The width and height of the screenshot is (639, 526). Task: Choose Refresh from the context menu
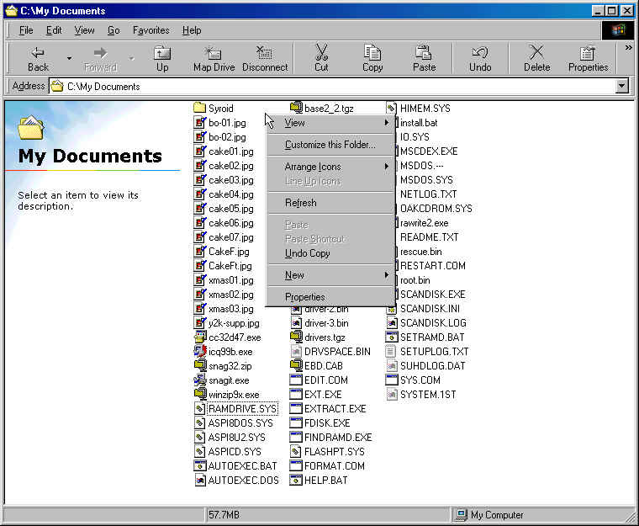coord(301,203)
